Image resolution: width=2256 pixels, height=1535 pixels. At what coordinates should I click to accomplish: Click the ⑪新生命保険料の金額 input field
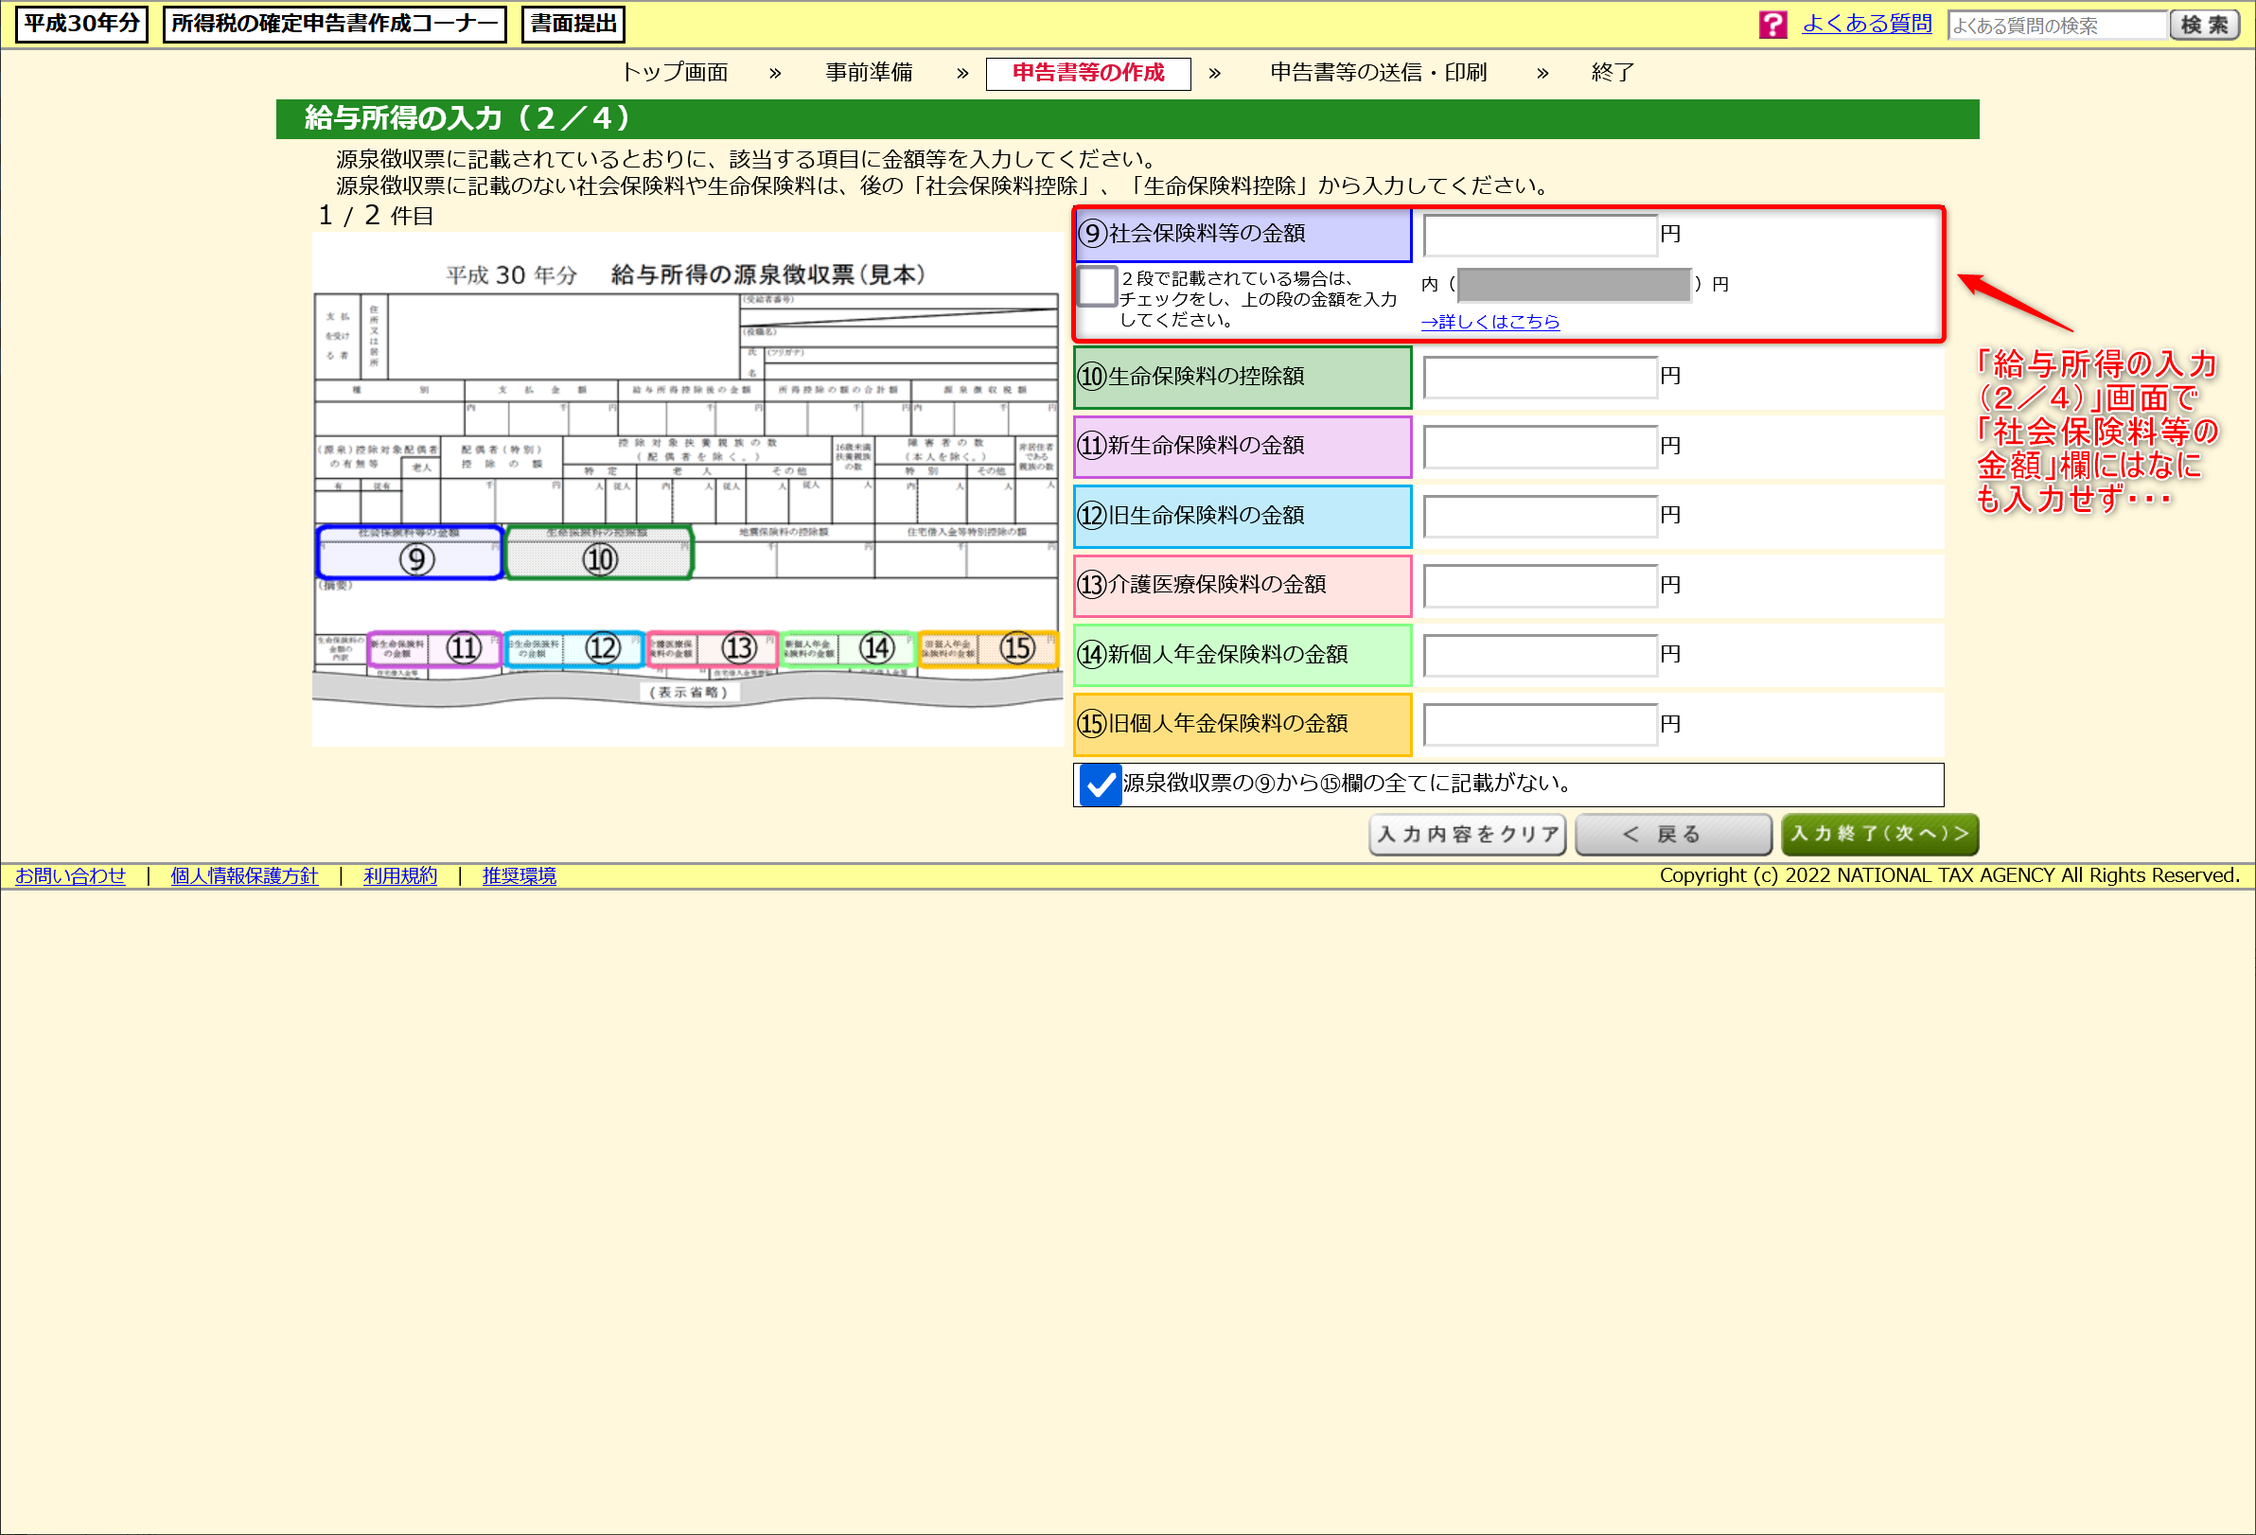pyautogui.click(x=1540, y=447)
